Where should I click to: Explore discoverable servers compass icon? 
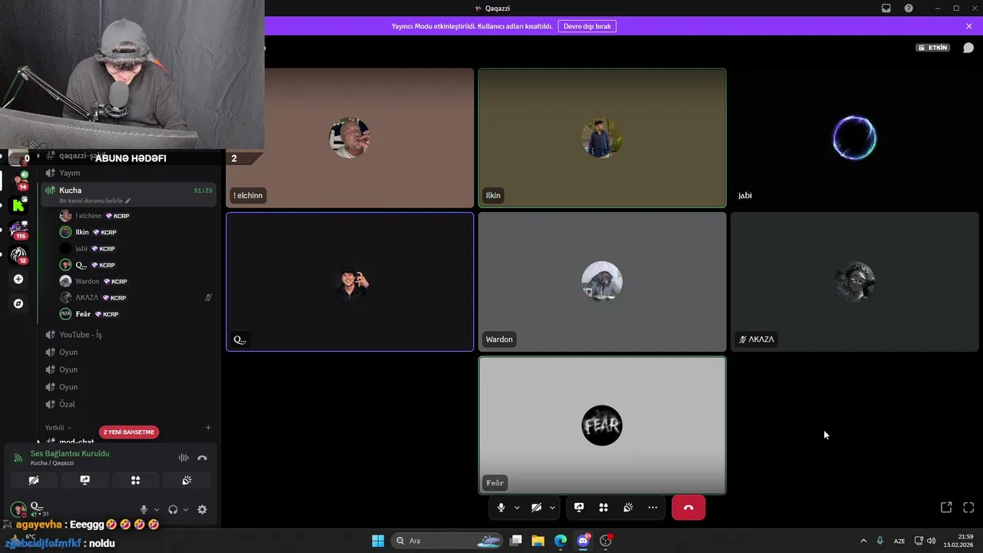coord(18,303)
